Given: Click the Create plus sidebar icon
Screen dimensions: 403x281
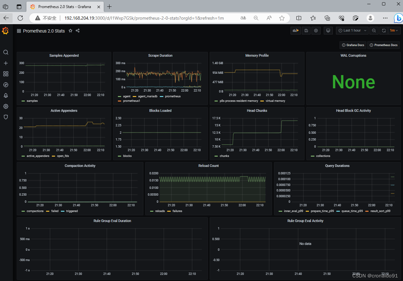Looking at the screenshot, I should [6, 63].
